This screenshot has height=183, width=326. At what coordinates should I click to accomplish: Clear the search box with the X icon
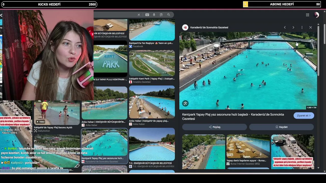(139, 15)
